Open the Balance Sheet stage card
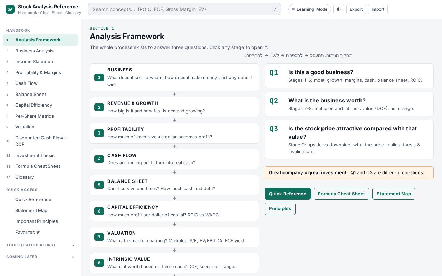Image resolution: width=442 pixels, height=276 pixels. pos(174,185)
